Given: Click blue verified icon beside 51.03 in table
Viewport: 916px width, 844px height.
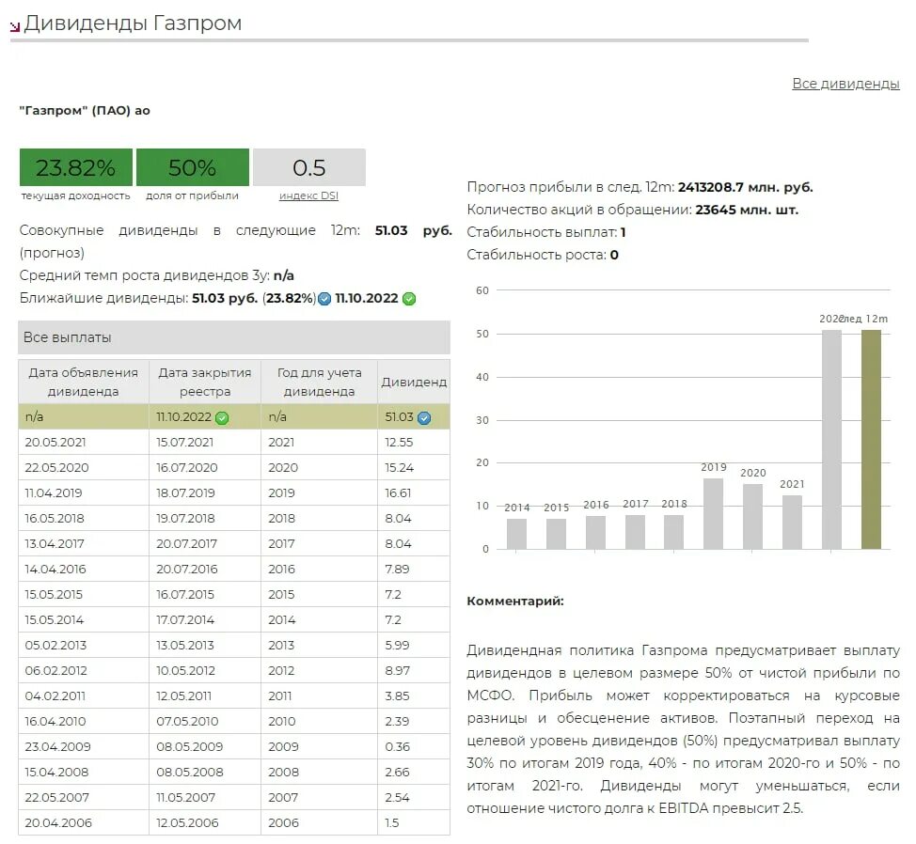Looking at the screenshot, I should tap(424, 418).
